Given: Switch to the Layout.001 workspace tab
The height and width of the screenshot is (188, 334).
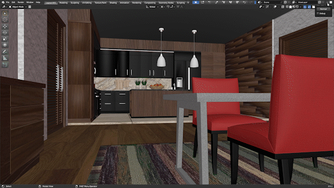Looking at the screenshot, I should [x=51, y=3].
